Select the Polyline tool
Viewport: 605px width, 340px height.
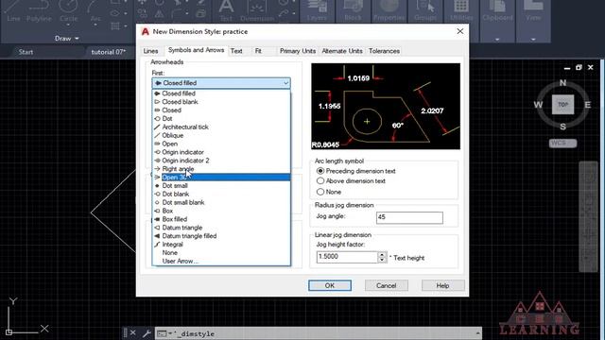tap(39, 10)
